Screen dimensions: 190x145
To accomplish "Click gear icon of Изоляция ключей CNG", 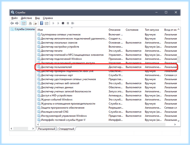I will (x=39, y=112).
